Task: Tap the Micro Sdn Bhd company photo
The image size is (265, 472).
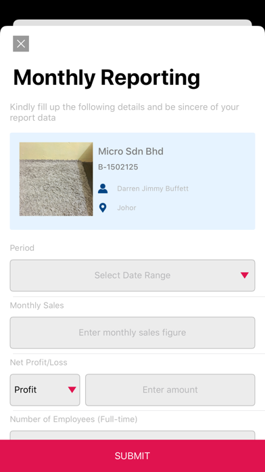Action: pyautogui.click(x=56, y=179)
